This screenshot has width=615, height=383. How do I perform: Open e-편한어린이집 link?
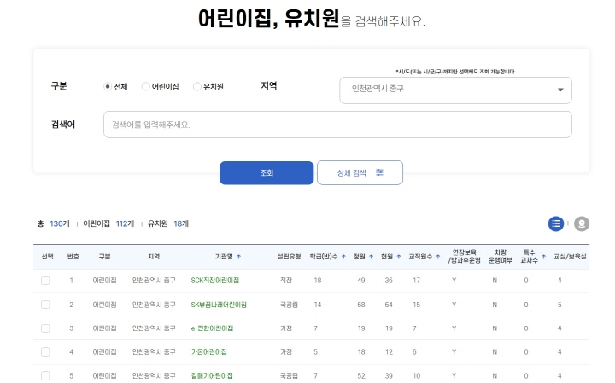212,328
